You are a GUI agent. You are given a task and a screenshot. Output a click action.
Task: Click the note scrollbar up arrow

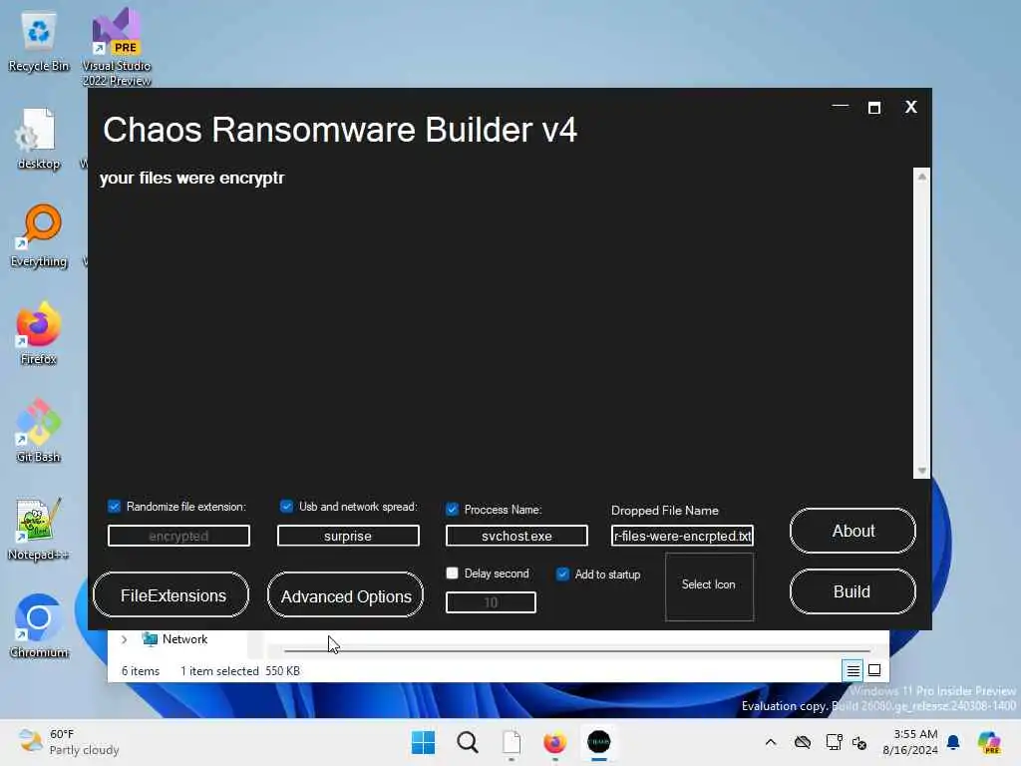pos(922,177)
